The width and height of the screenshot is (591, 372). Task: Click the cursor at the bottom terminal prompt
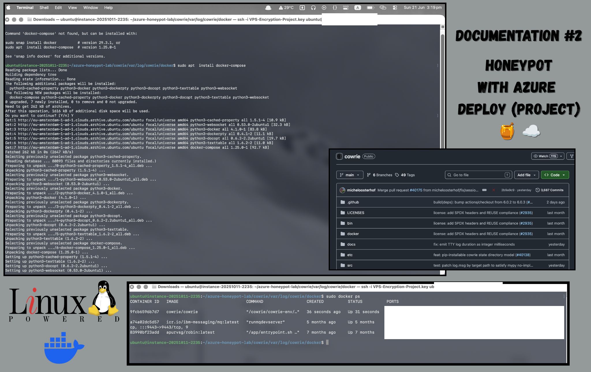327,342
